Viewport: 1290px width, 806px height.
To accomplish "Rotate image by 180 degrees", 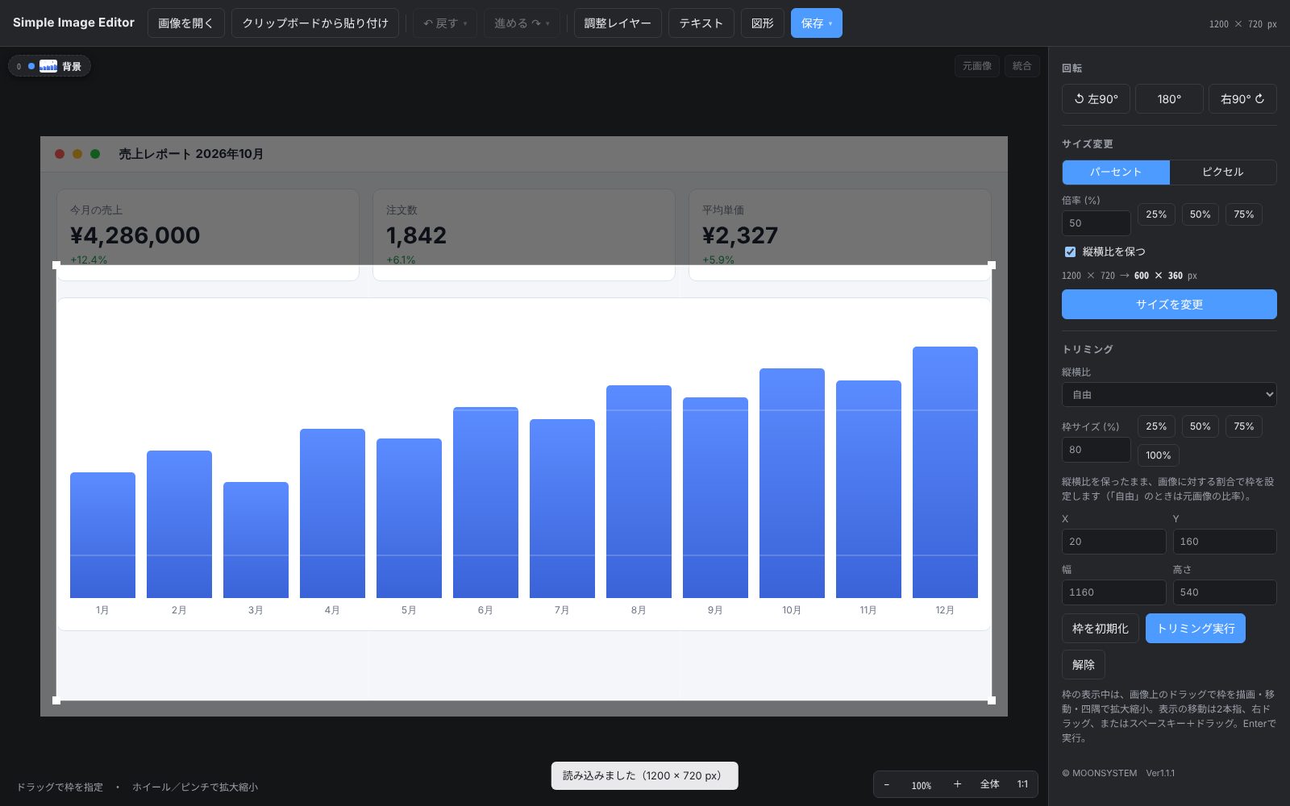I will click(x=1169, y=99).
